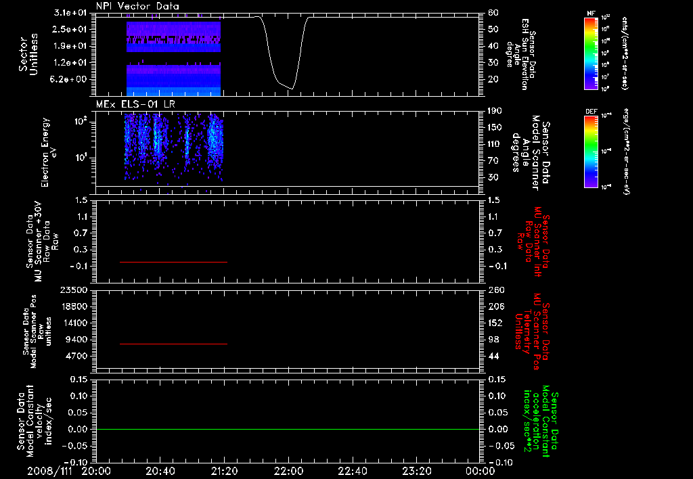
Task: Click the white sun elevation curve minimum
Action: [x=292, y=89]
